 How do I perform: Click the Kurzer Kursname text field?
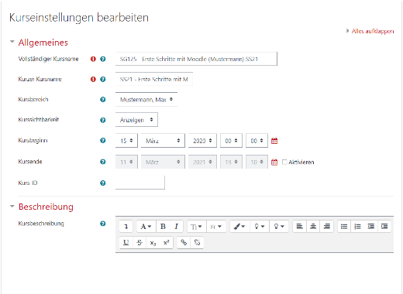154,79
